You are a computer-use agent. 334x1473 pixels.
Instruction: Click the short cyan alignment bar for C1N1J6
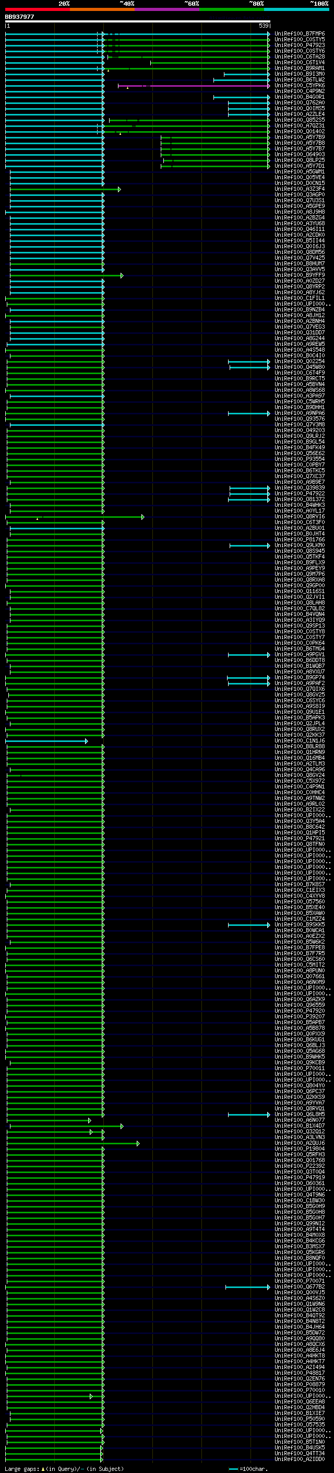coord(47,741)
